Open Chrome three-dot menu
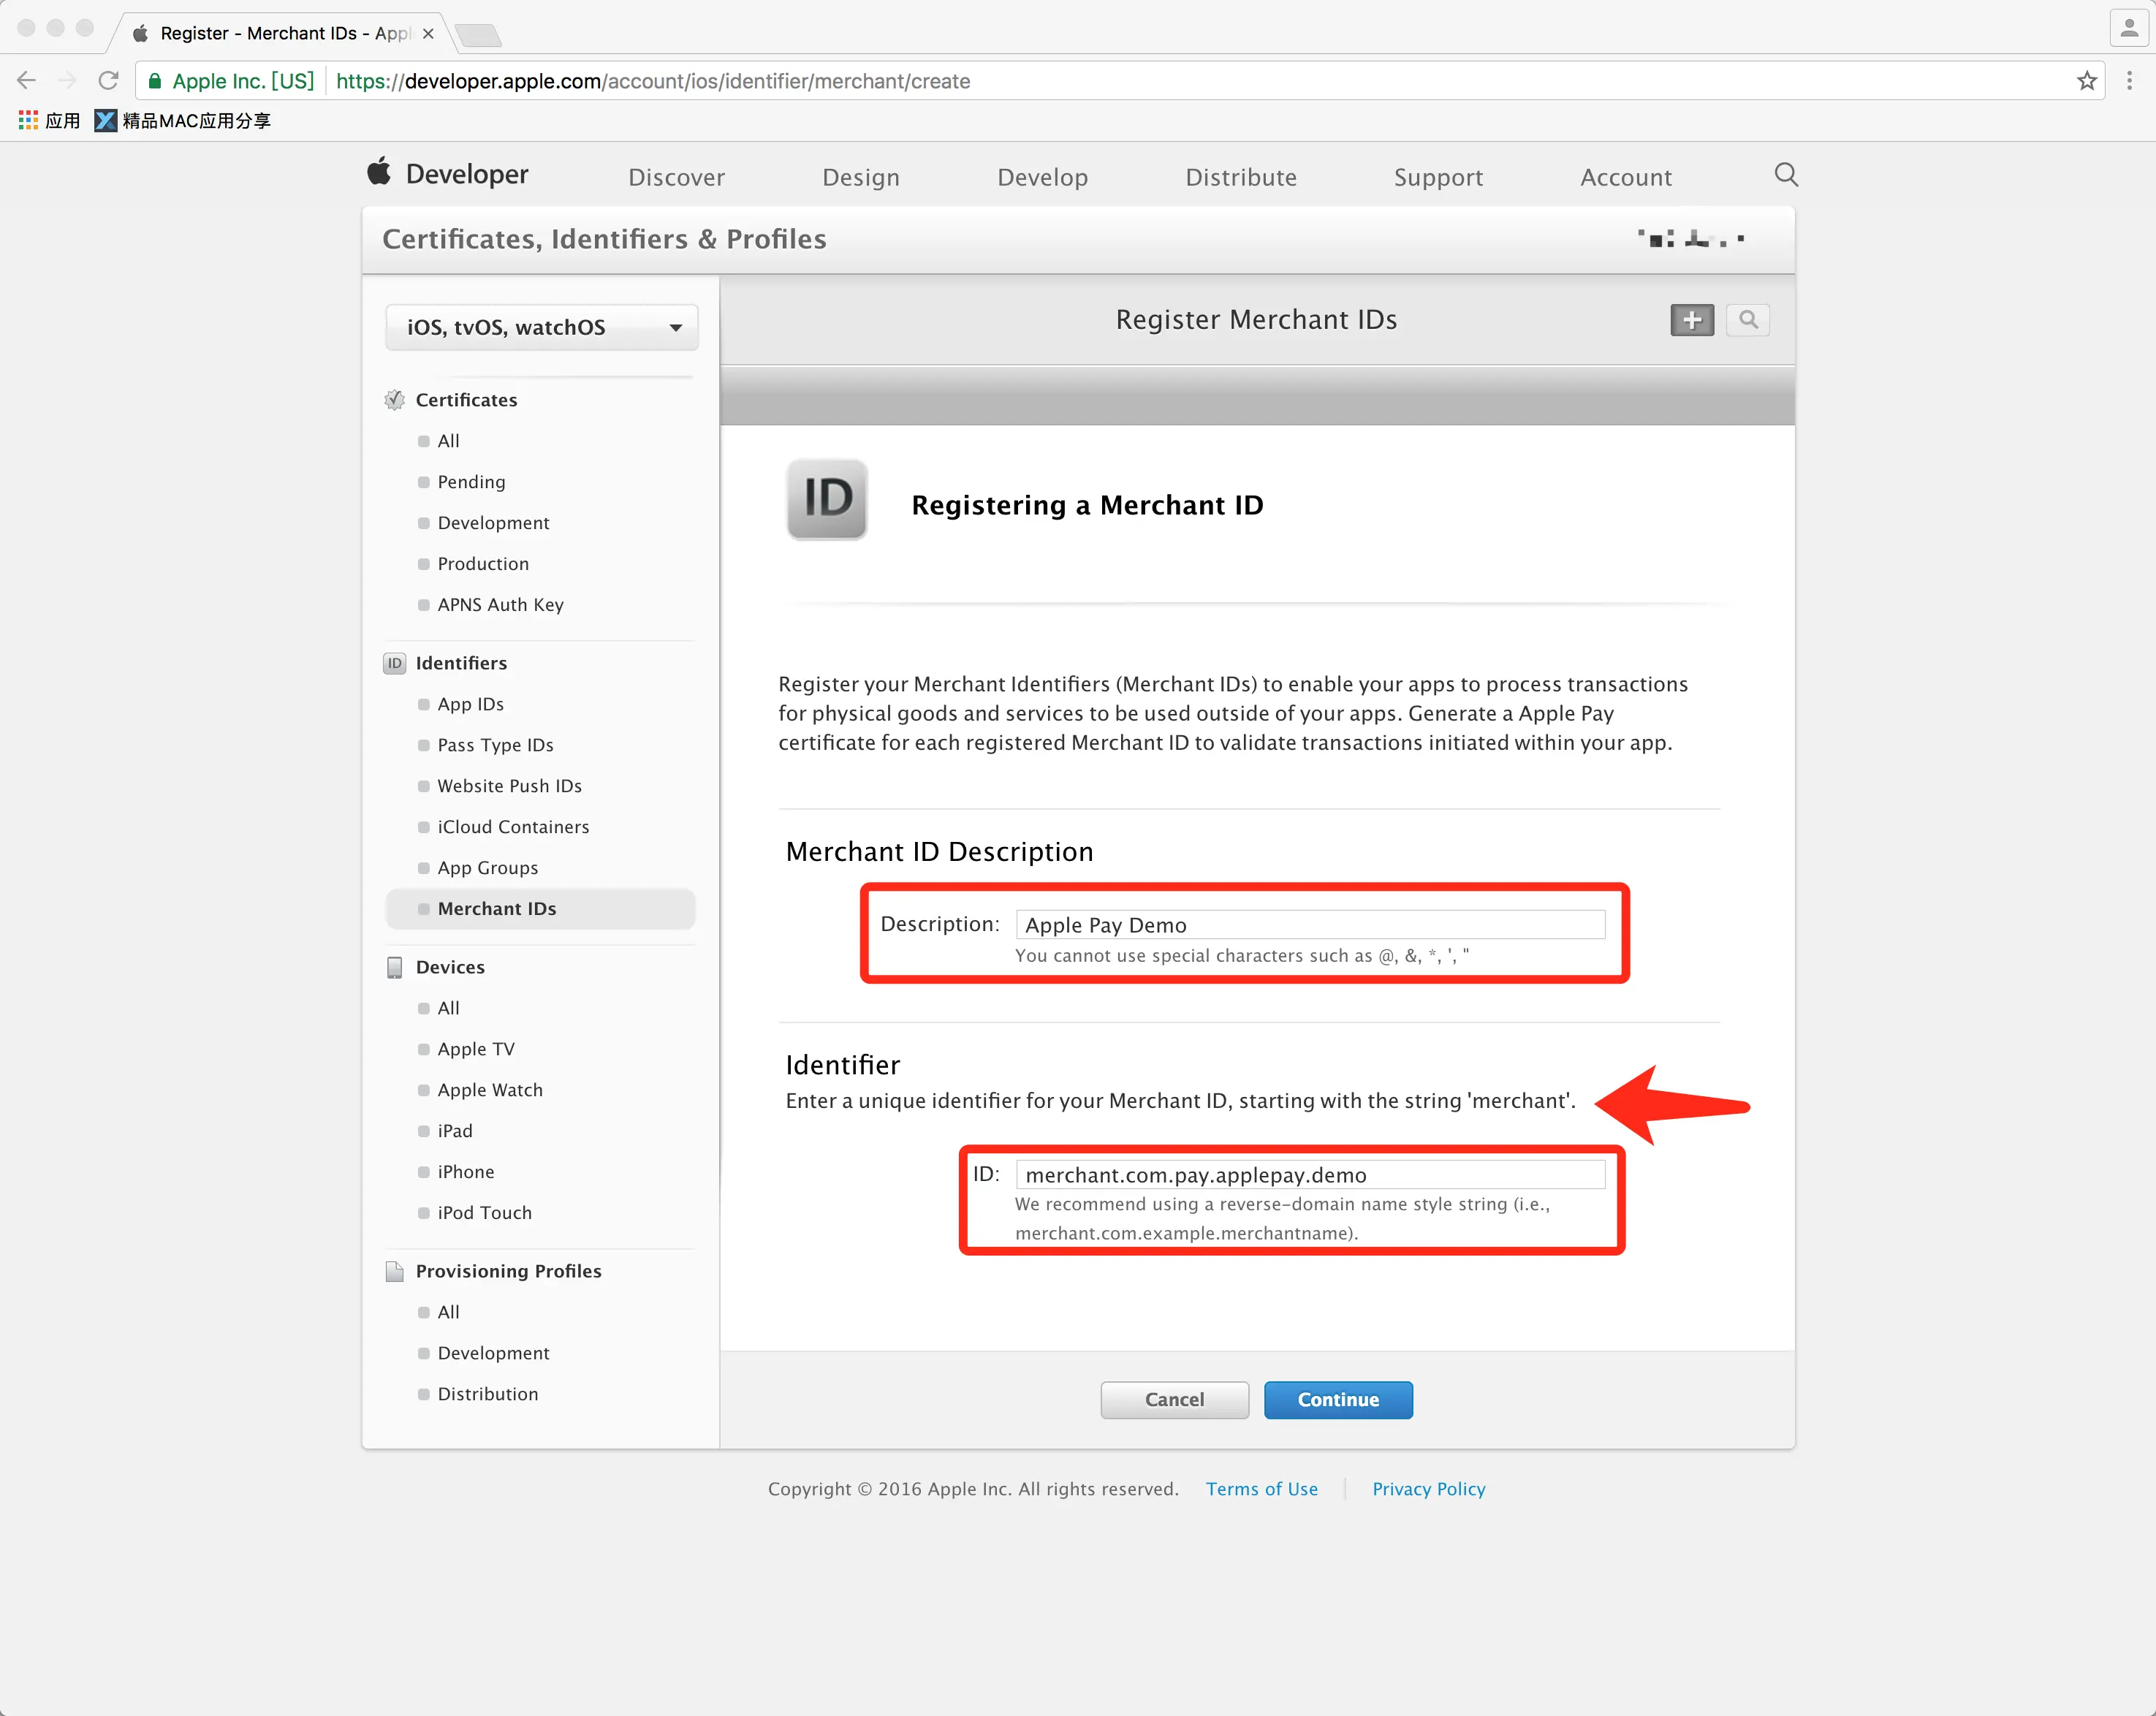The image size is (2156, 1716). 2129,81
